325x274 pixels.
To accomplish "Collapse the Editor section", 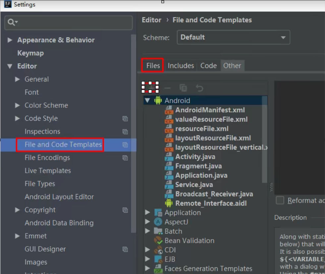I will point(10,66).
